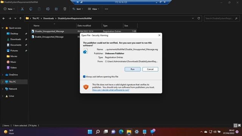Screen dimensions: 242x136
Task: Open Settings gear on the taskbar
Action: coord(137,132)
